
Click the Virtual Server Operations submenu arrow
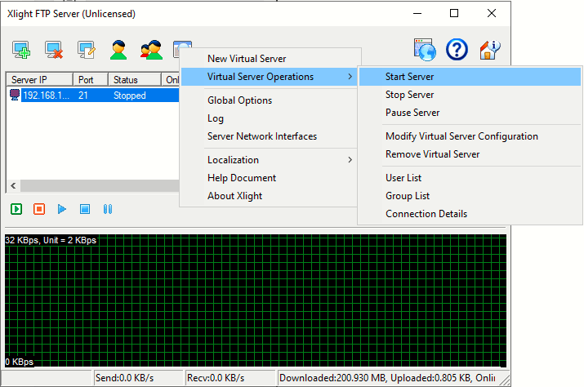point(350,77)
